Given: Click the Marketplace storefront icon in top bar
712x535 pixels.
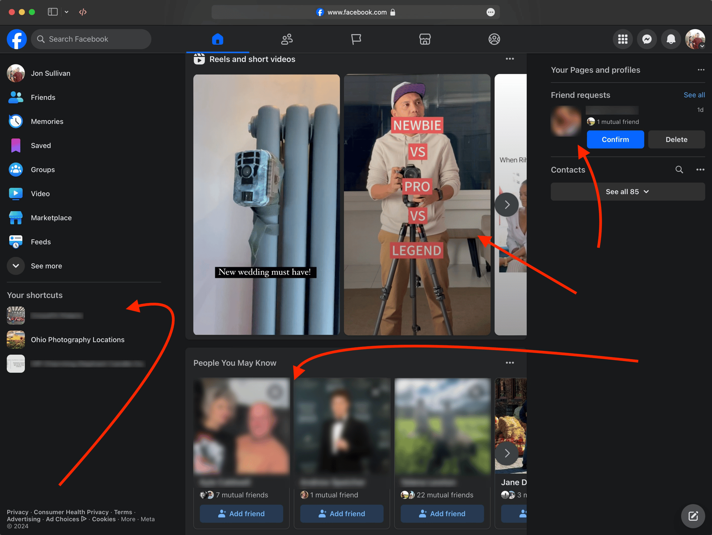Looking at the screenshot, I should pyautogui.click(x=425, y=39).
